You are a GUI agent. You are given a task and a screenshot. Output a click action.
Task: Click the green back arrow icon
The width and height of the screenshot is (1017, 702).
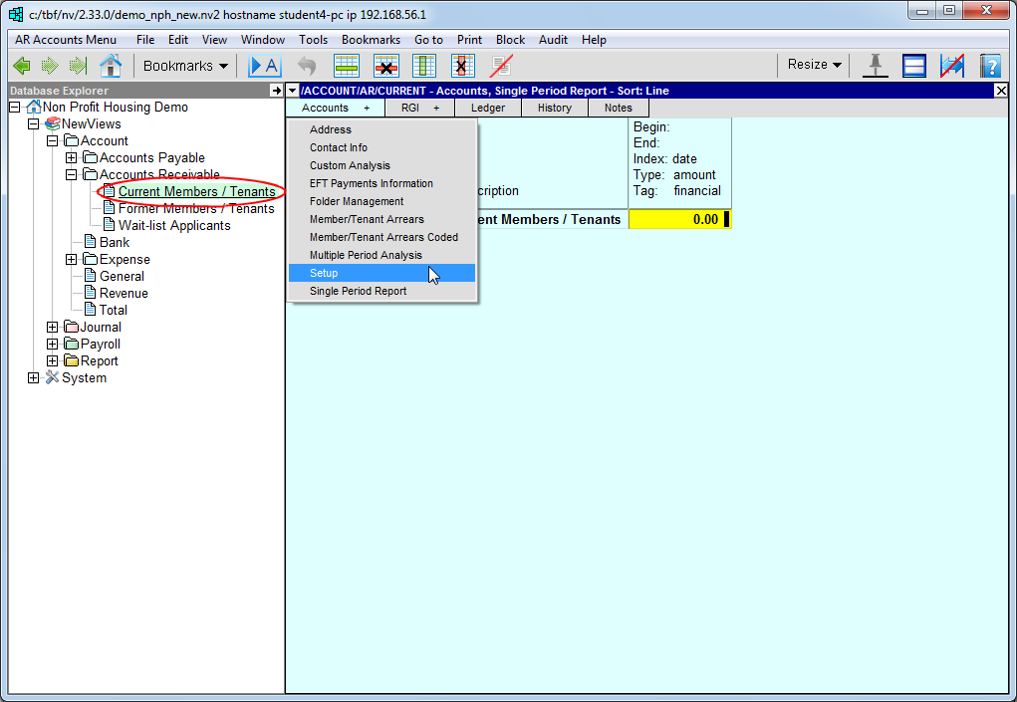22,66
